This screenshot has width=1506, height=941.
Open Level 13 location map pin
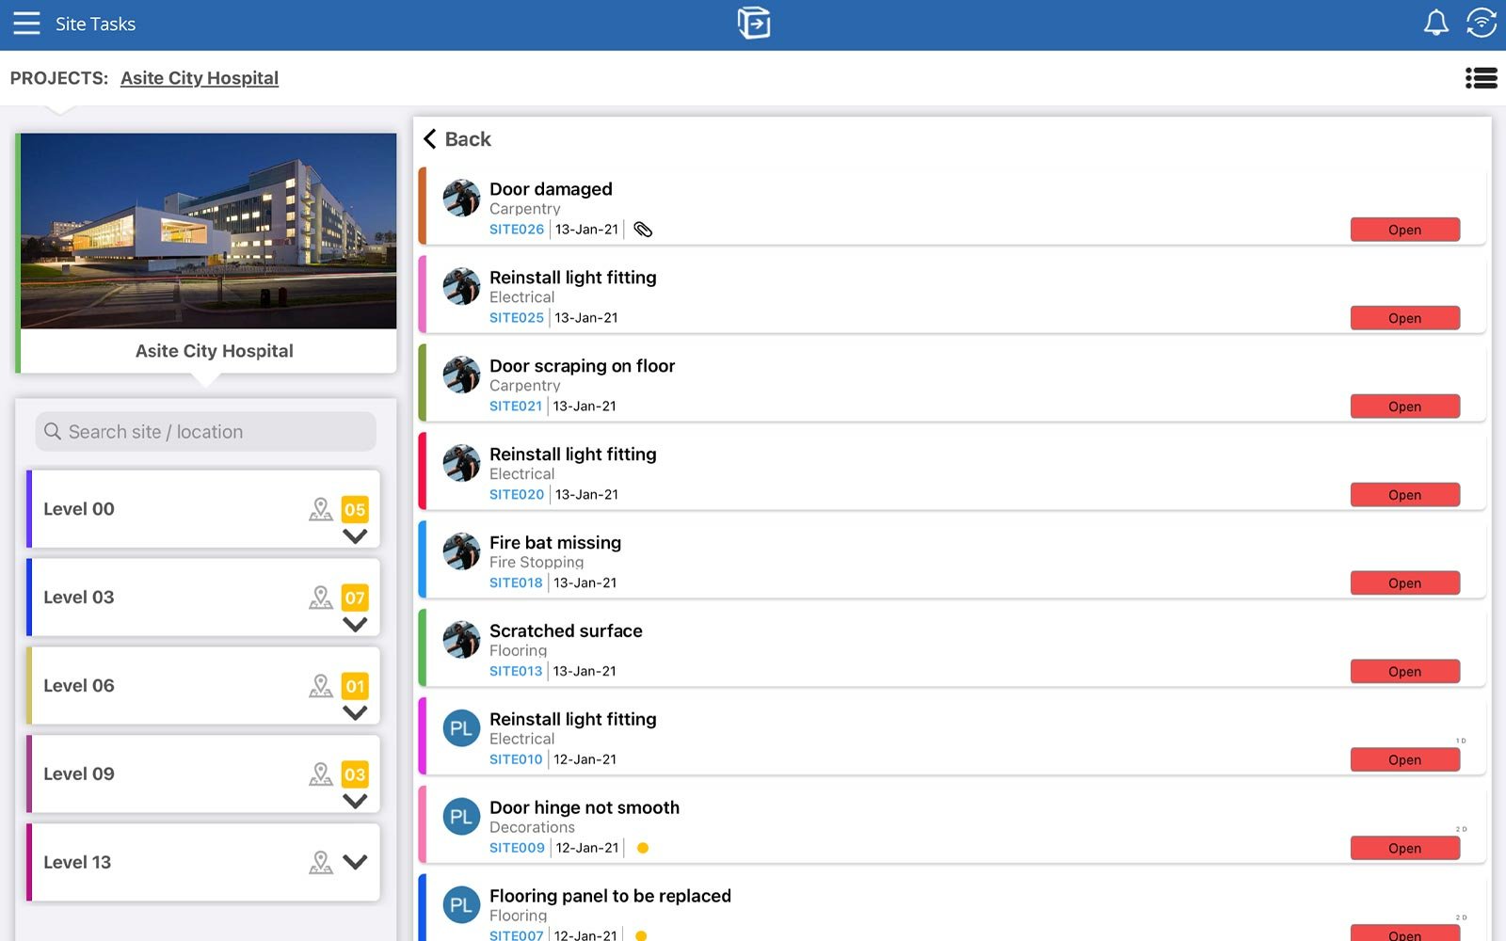[x=321, y=862]
